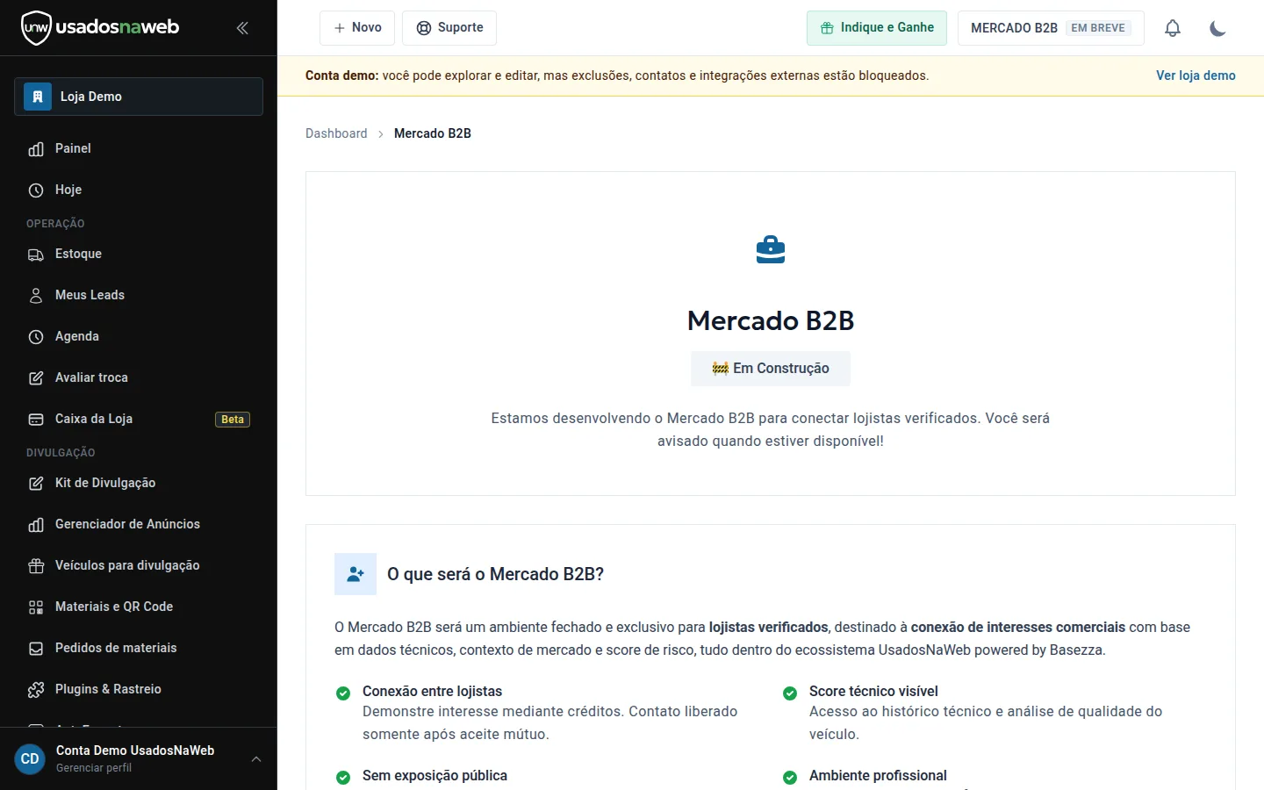Image resolution: width=1264 pixels, height=790 pixels.
Task: Click the CD profile avatar
Action: 30,759
